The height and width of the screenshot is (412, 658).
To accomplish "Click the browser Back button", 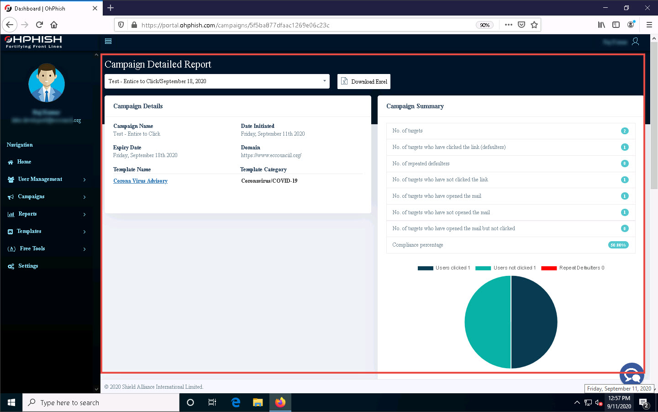I will (10, 25).
